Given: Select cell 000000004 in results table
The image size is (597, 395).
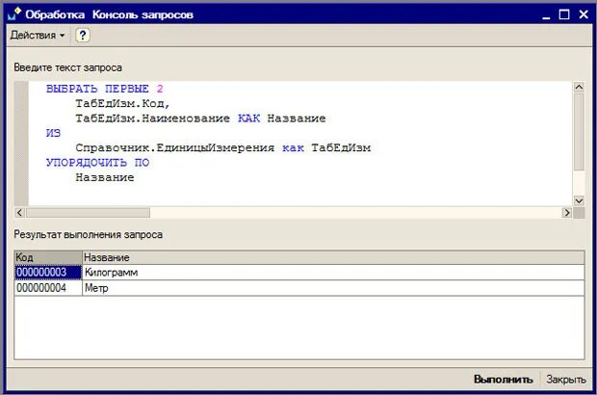Looking at the screenshot, I should pos(48,288).
